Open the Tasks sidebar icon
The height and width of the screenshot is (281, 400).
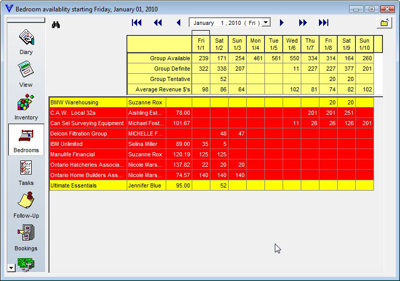[26, 168]
